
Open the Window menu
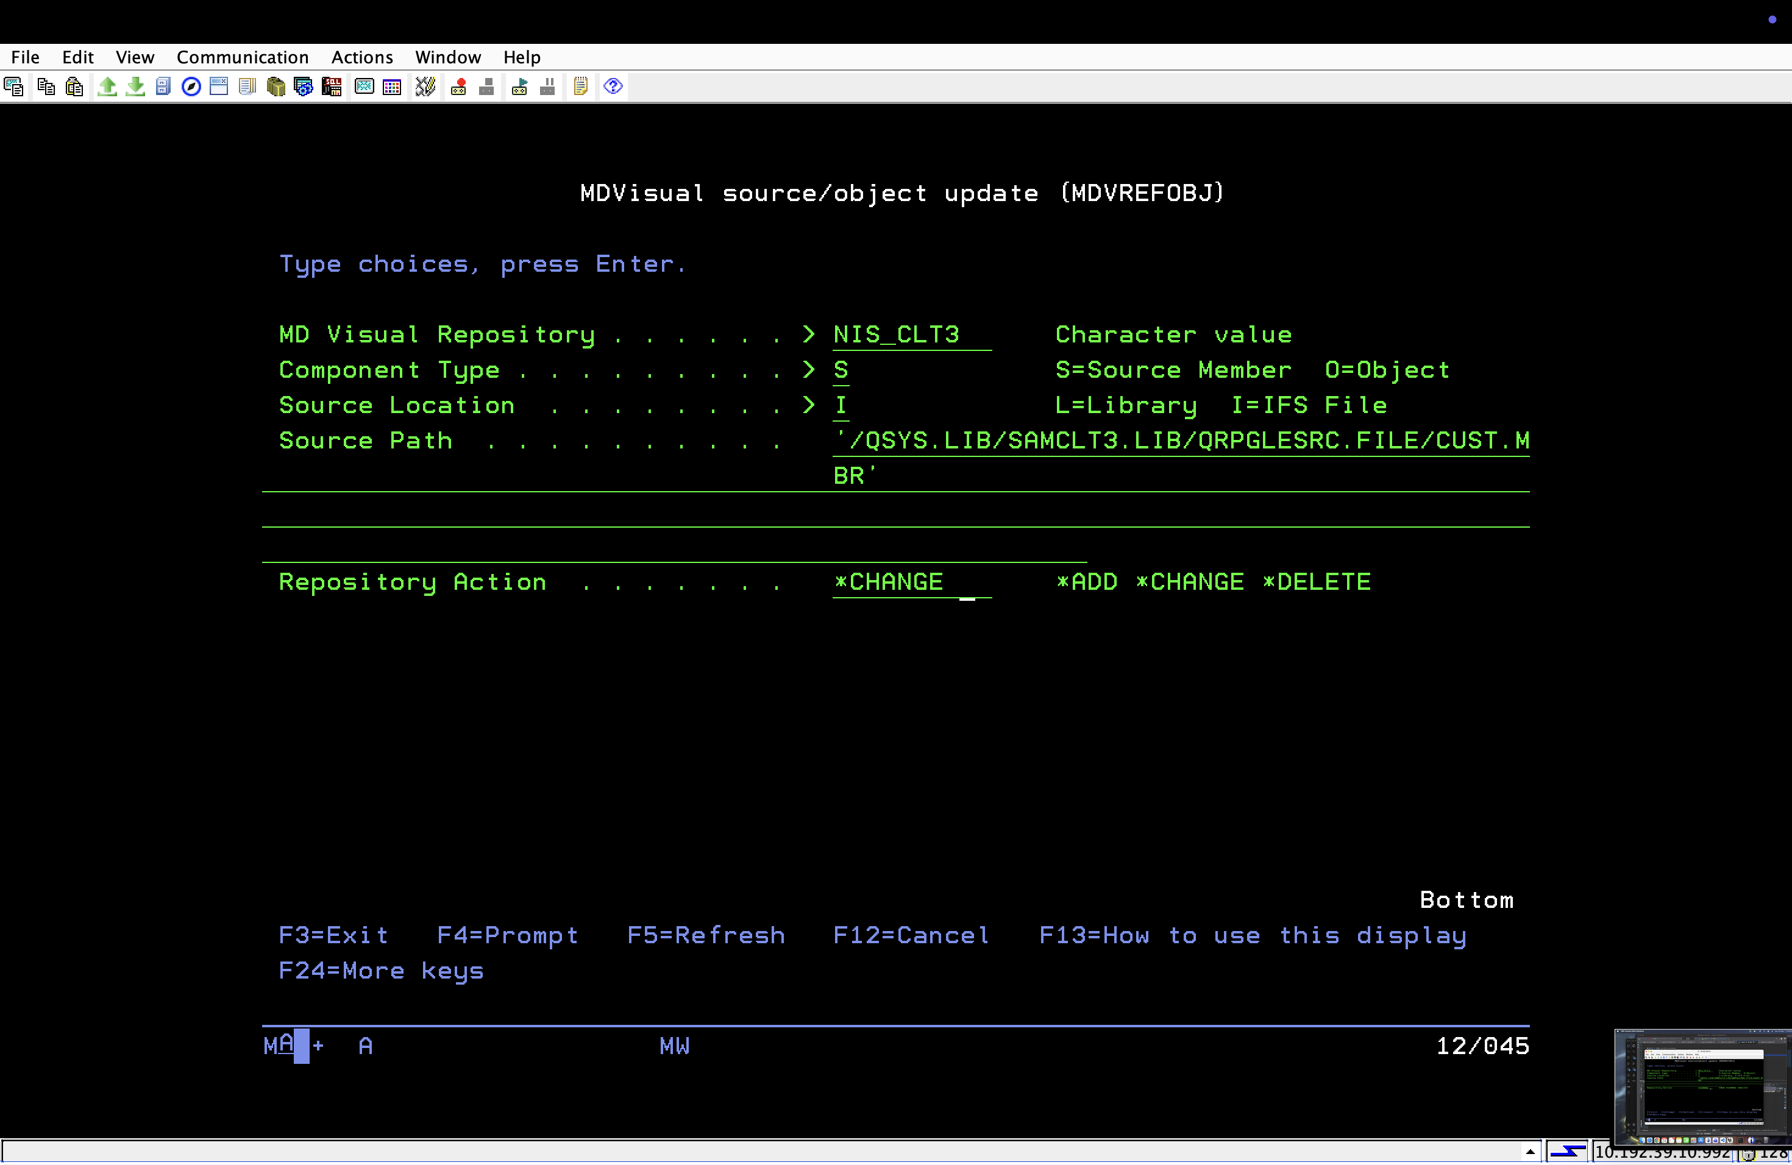coord(448,57)
